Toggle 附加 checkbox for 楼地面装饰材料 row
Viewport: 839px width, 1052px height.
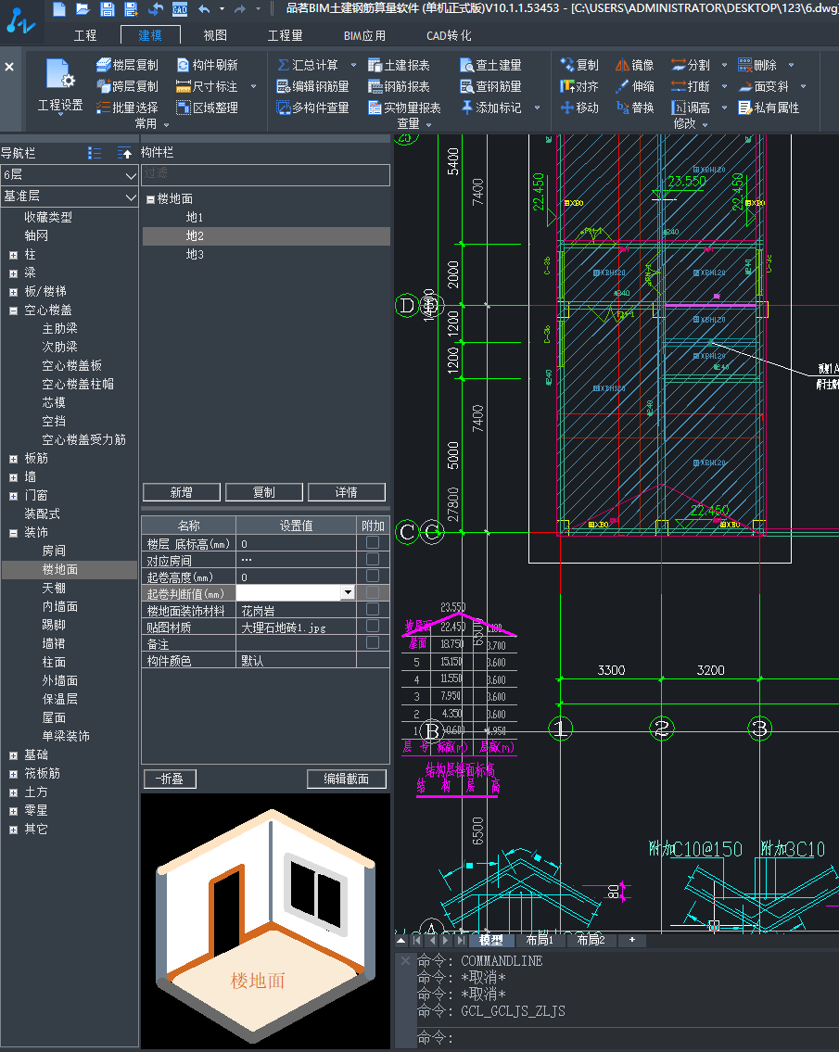373,609
